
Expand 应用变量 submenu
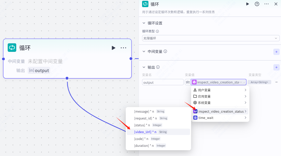pyautogui.click(x=220, y=96)
